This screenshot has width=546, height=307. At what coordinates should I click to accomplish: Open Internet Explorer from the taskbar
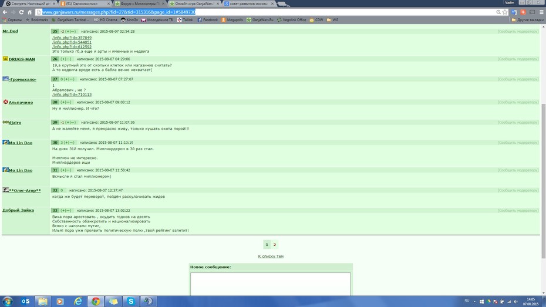pos(78,301)
